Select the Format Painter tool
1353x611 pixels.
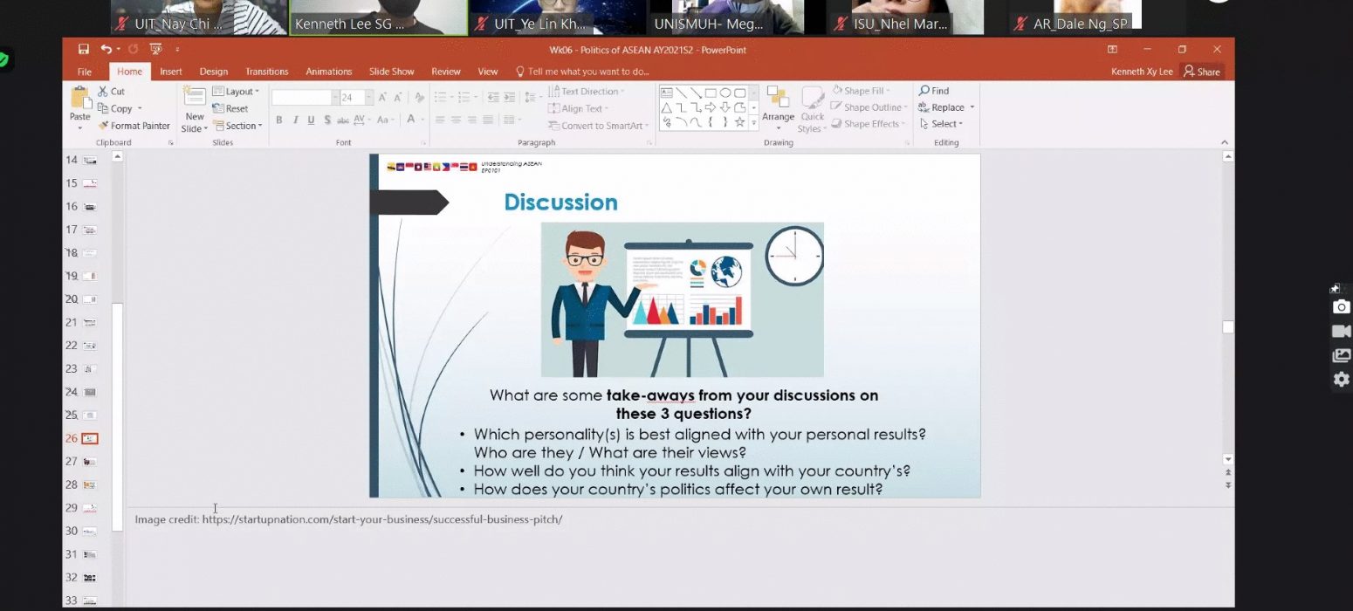[x=134, y=126]
